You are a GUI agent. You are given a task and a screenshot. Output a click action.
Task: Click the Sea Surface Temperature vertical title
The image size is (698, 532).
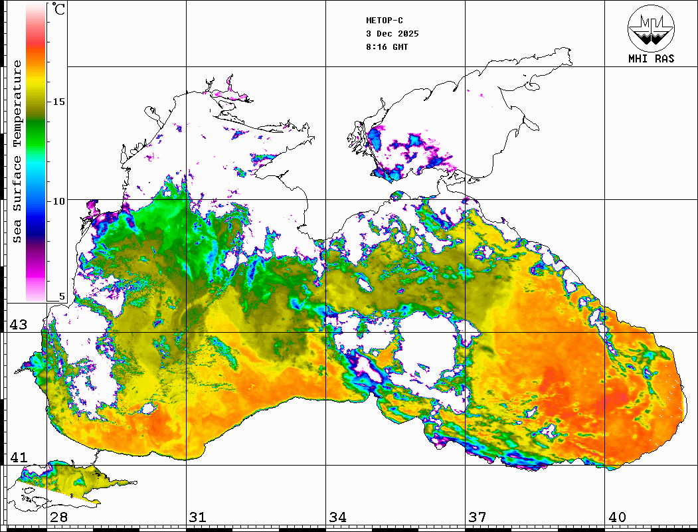point(17,151)
